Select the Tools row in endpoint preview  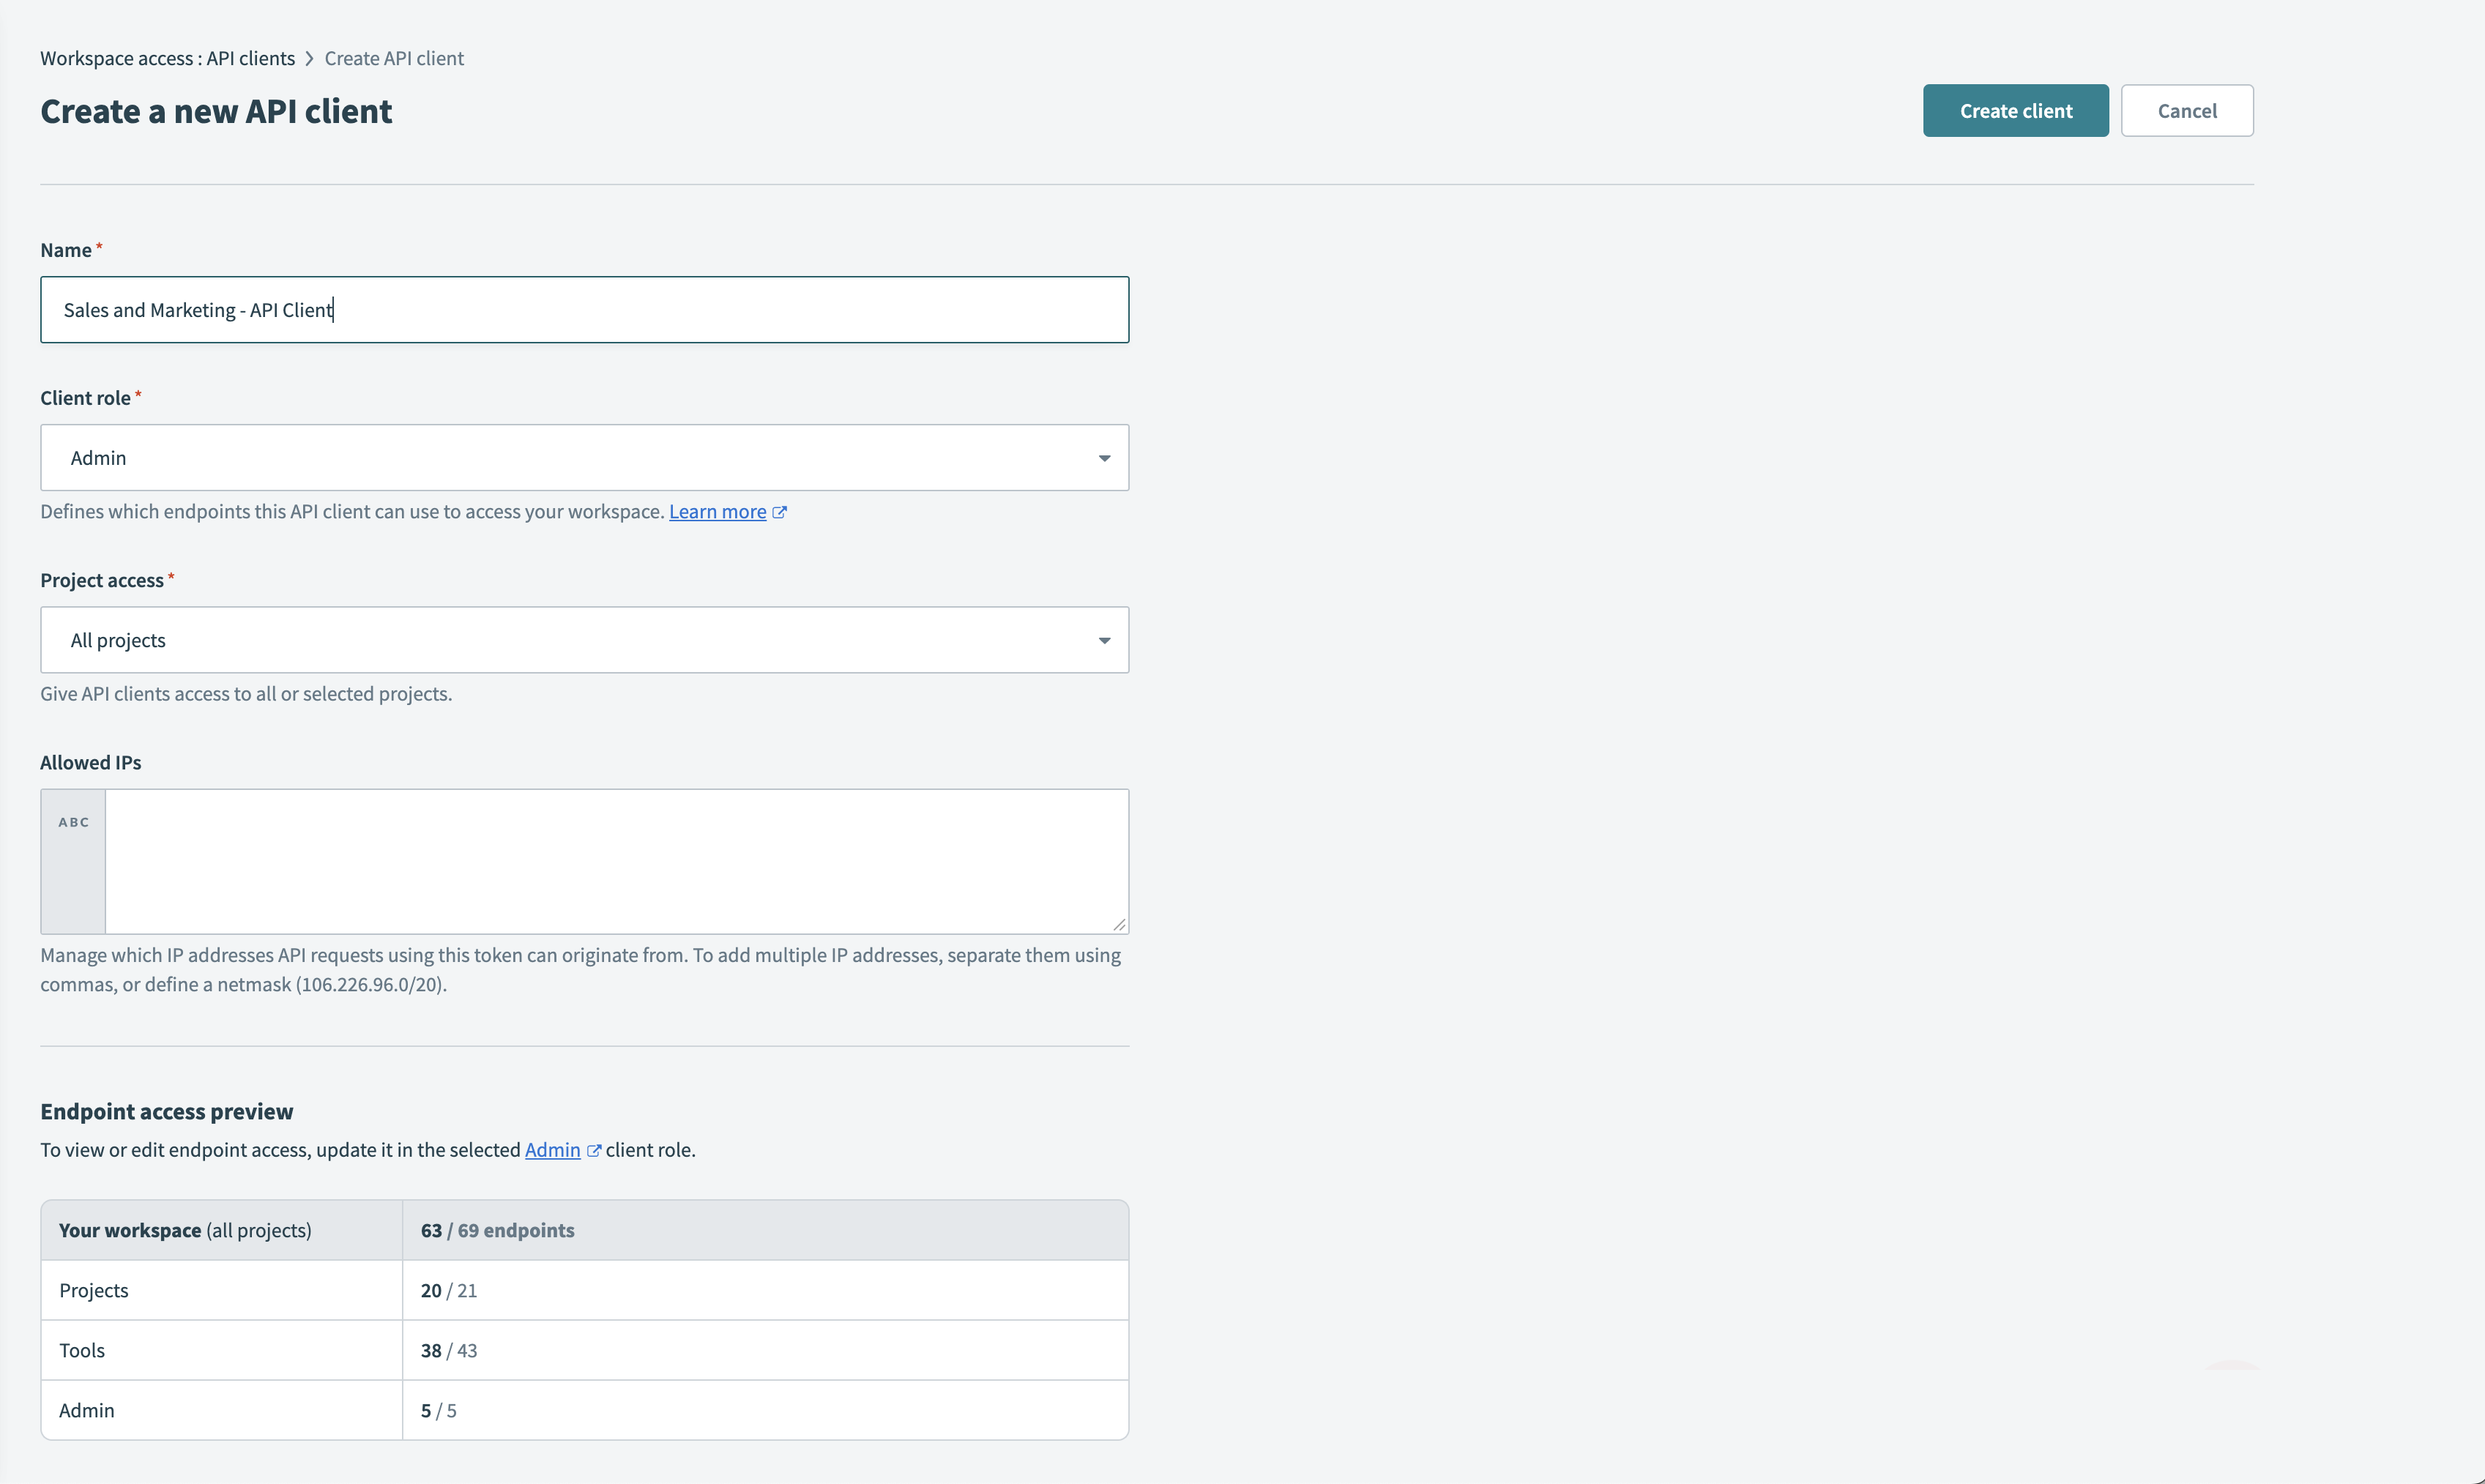tap(584, 1350)
